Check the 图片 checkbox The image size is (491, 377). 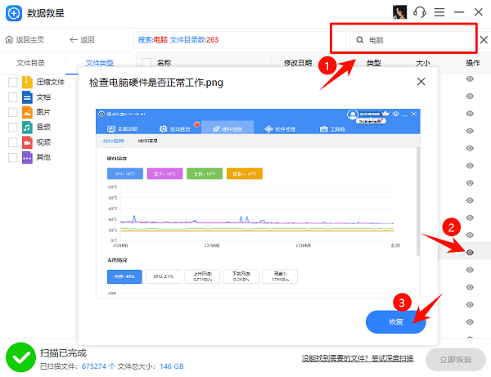point(12,112)
